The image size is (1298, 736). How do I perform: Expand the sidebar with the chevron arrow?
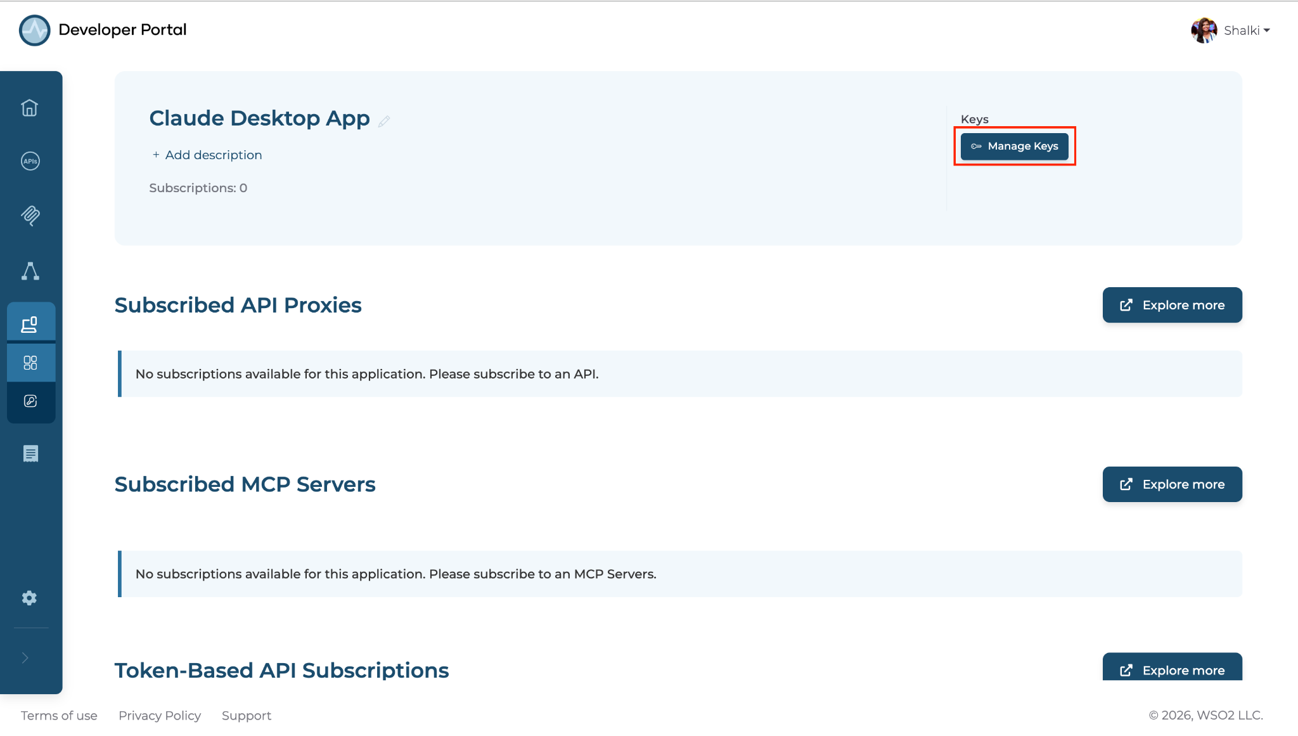(25, 658)
